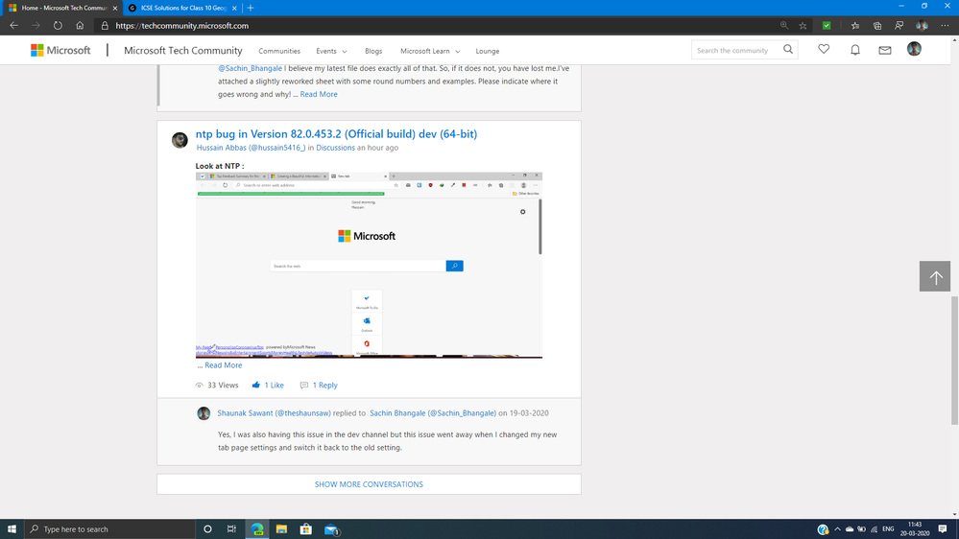The width and height of the screenshot is (959, 539).
Task: Open a new browser tab with plus
Action: click(251, 8)
